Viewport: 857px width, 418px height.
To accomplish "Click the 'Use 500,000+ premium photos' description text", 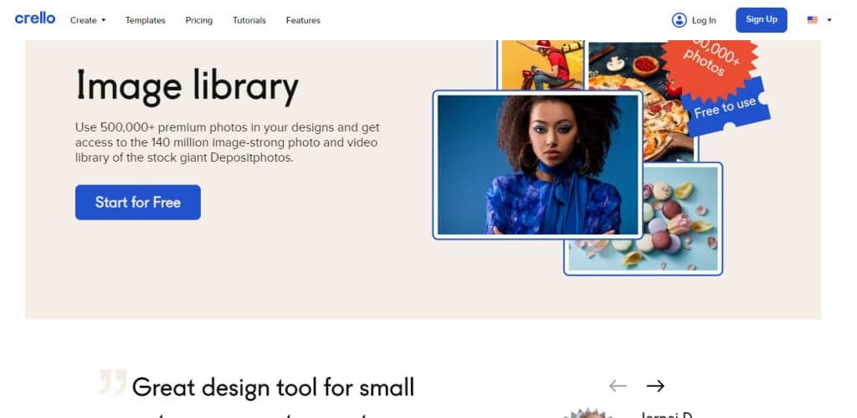I will 228,142.
